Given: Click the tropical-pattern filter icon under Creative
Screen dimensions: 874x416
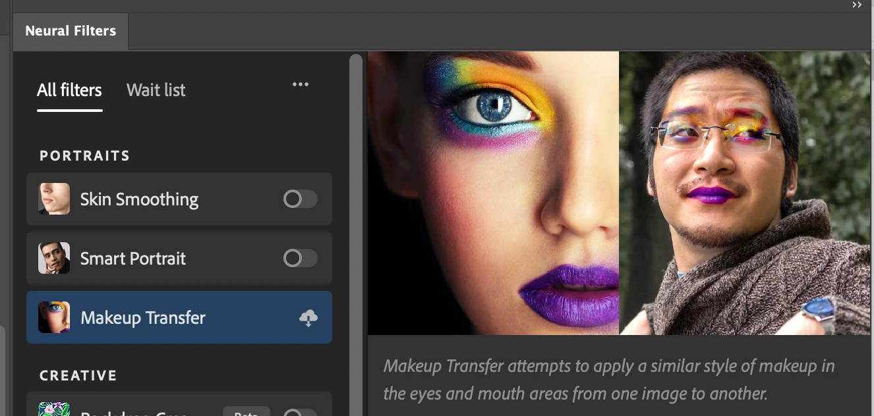Looking at the screenshot, I should (54, 409).
